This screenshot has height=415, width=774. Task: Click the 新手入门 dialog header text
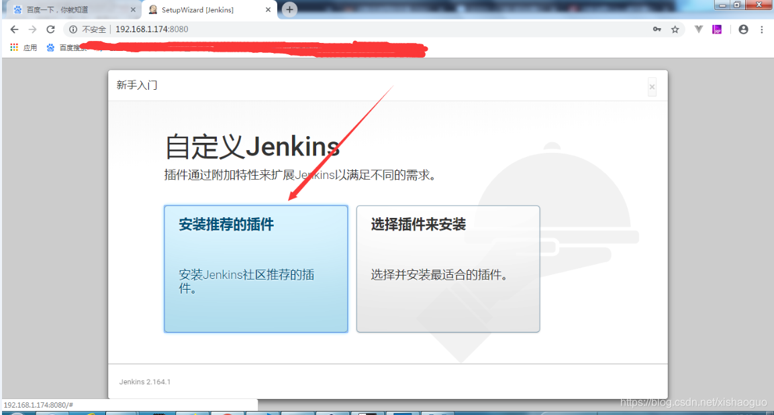coord(137,85)
